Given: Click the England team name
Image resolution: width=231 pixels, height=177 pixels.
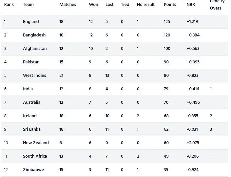Looking at the screenshot, I should pos(31,22).
